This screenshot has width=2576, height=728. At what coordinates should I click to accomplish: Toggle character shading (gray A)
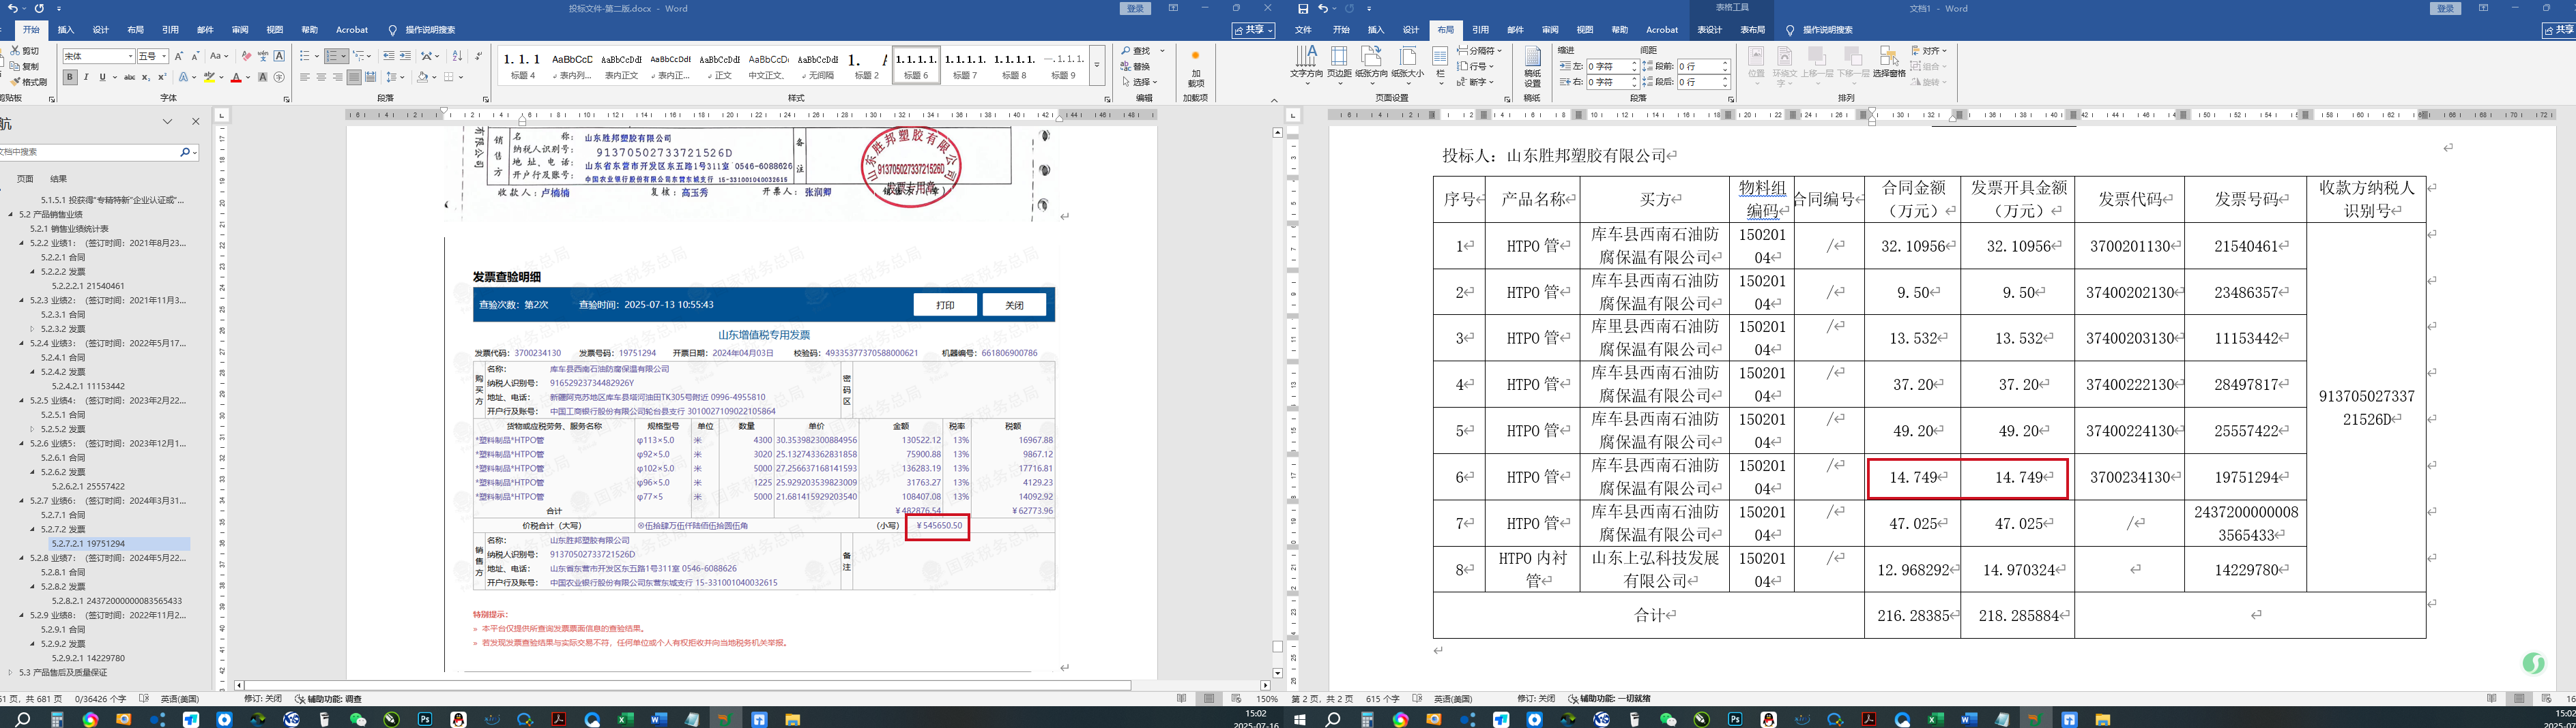click(263, 77)
